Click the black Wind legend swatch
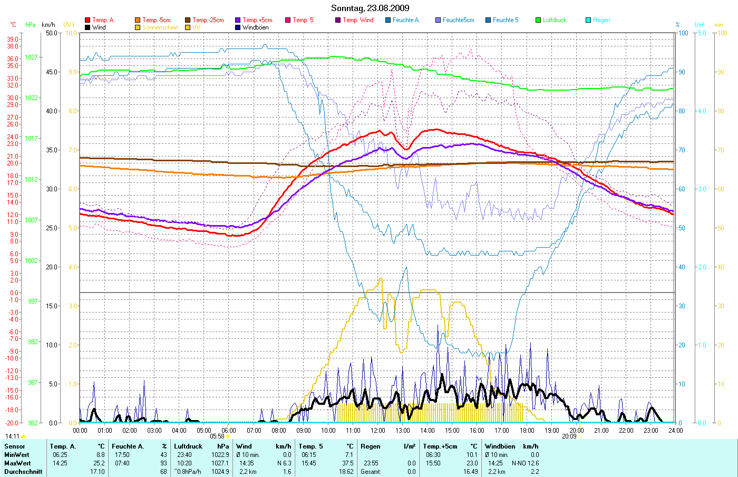Screen dimensions: 738x477 click(x=88, y=27)
